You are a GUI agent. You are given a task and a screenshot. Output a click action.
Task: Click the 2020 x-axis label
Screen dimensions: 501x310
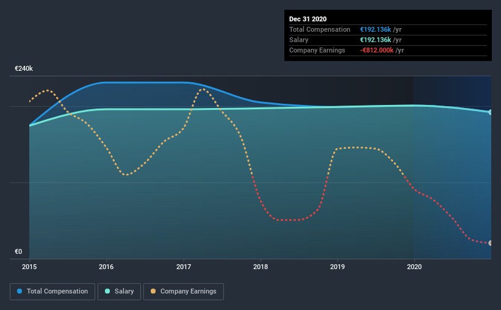[x=414, y=267]
